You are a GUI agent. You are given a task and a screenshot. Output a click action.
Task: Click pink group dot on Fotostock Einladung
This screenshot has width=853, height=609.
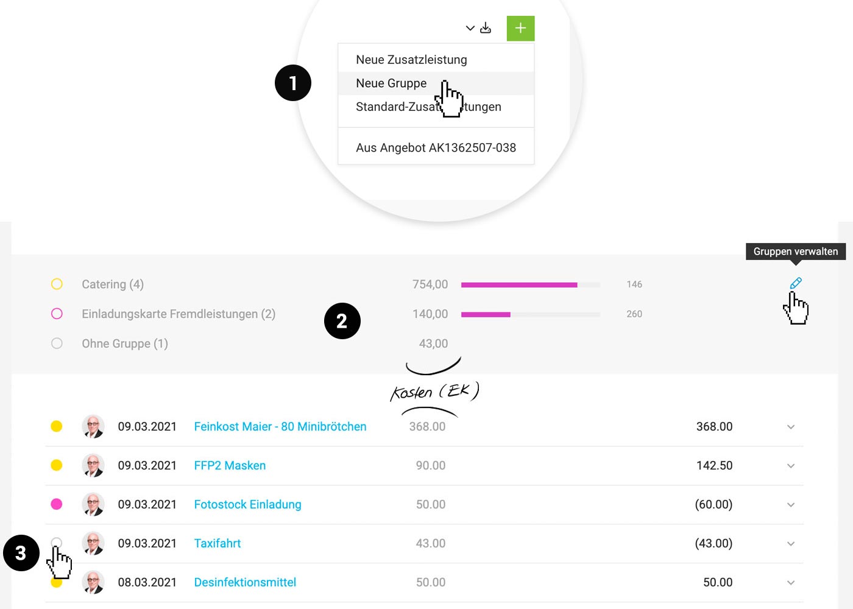(57, 504)
